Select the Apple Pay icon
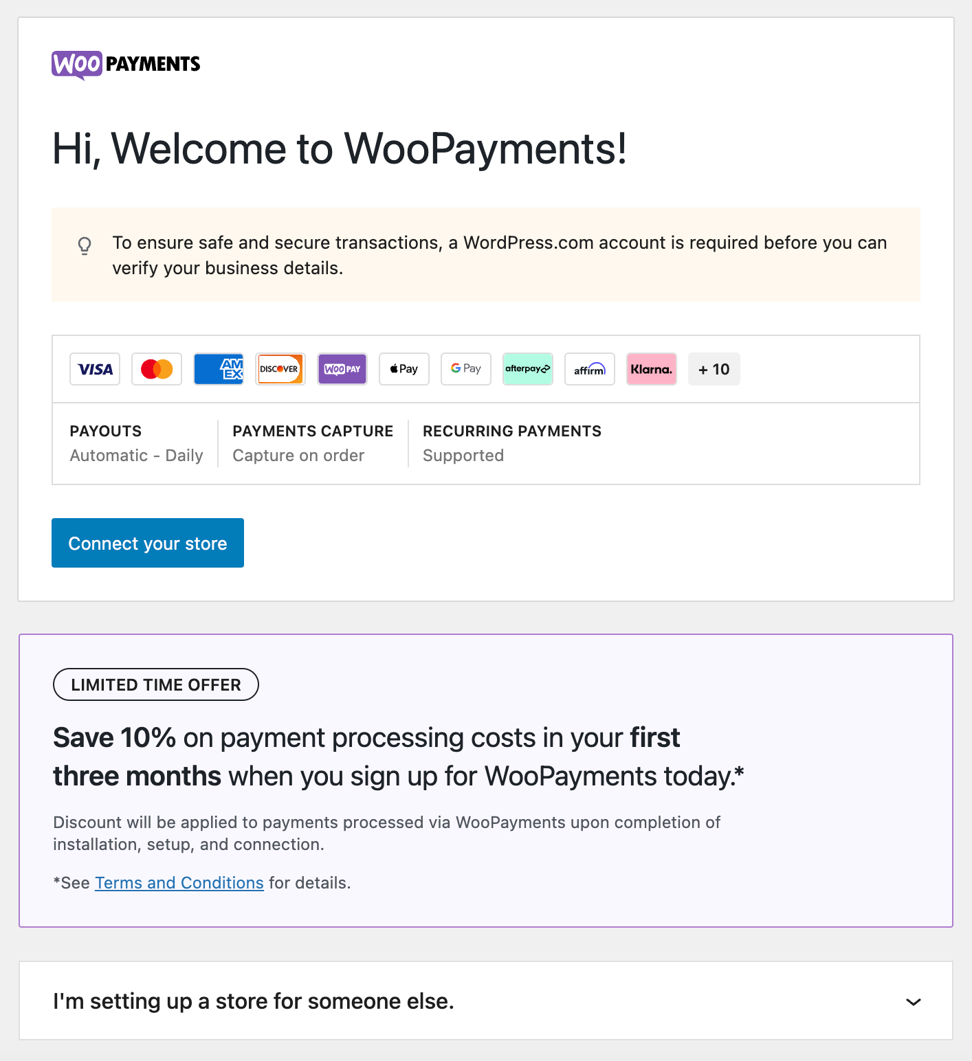The height and width of the screenshot is (1061, 972). click(x=404, y=369)
